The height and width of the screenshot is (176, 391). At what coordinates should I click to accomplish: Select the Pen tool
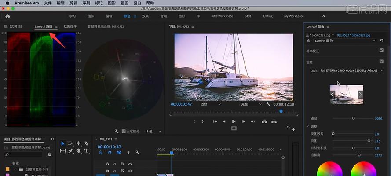point(70,151)
